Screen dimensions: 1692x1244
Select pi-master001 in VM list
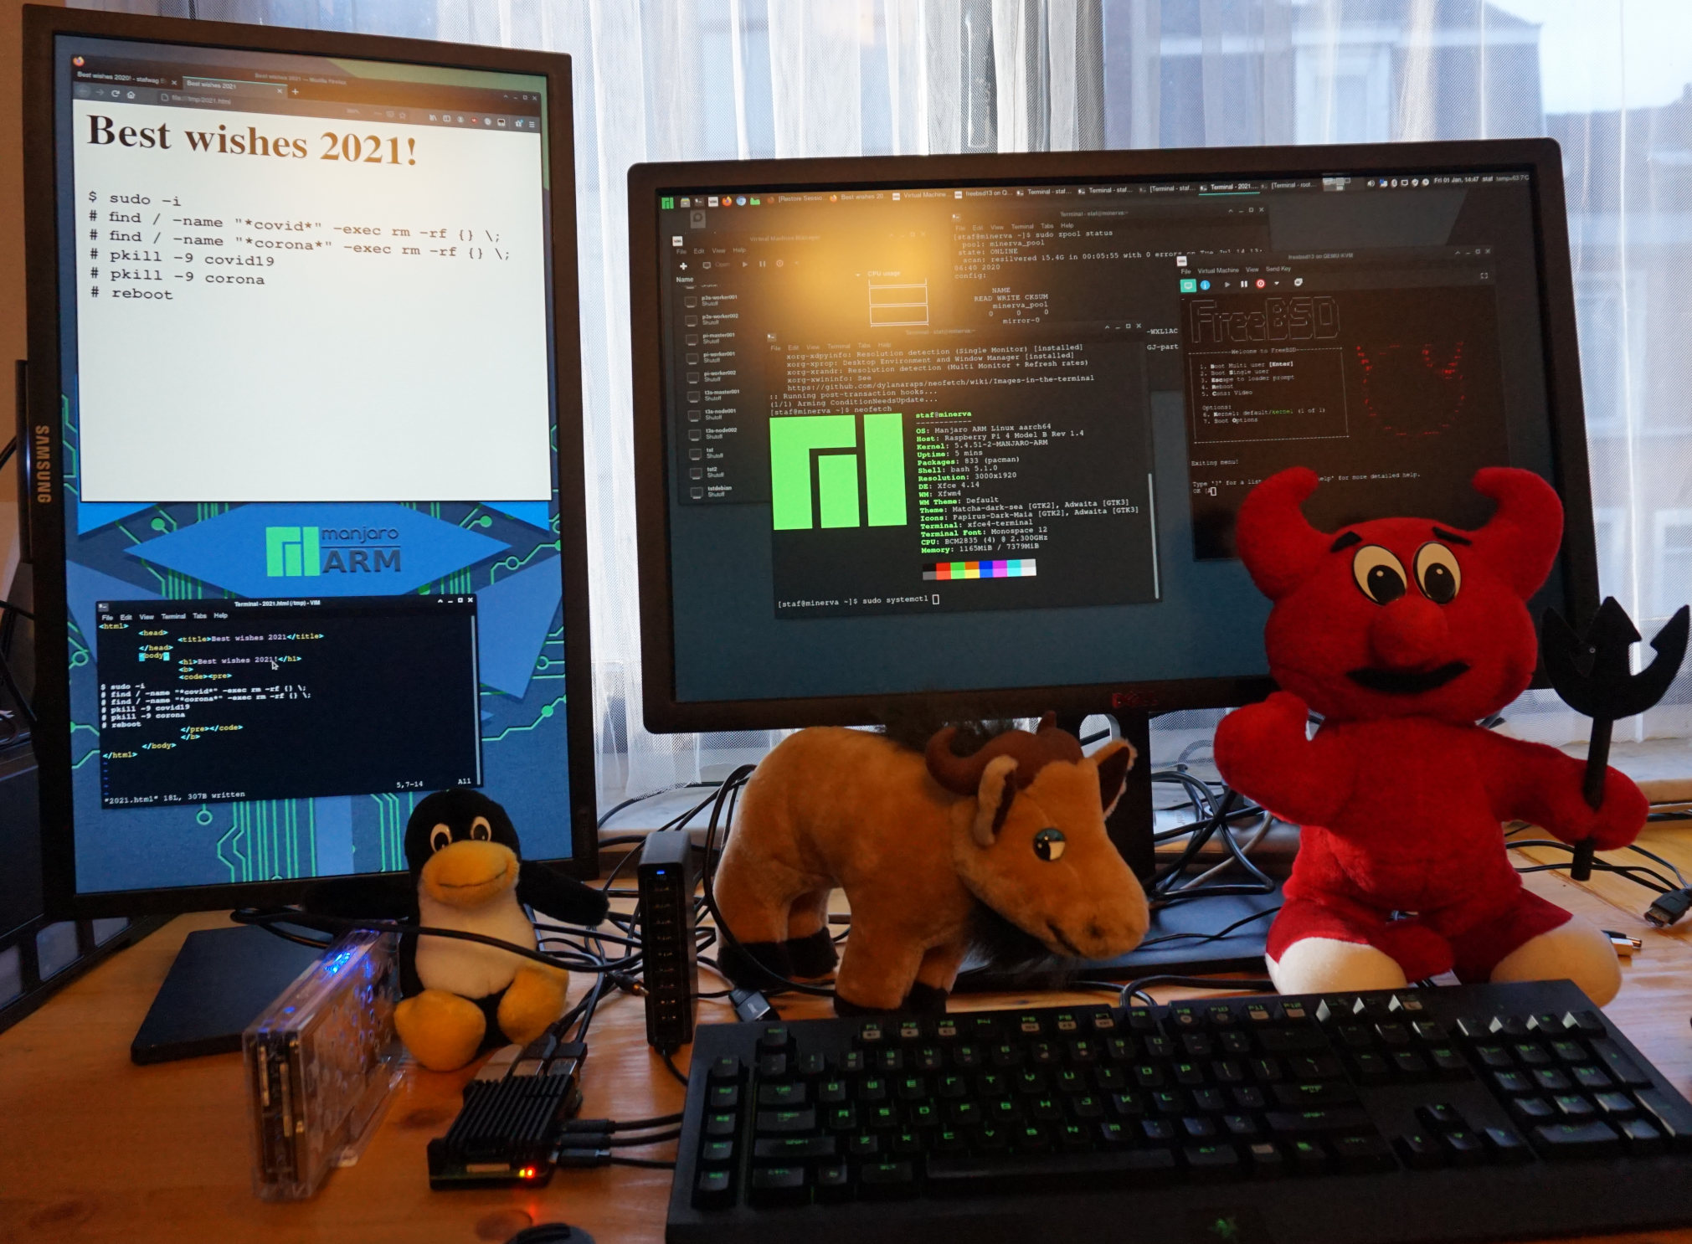tap(717, 337)
